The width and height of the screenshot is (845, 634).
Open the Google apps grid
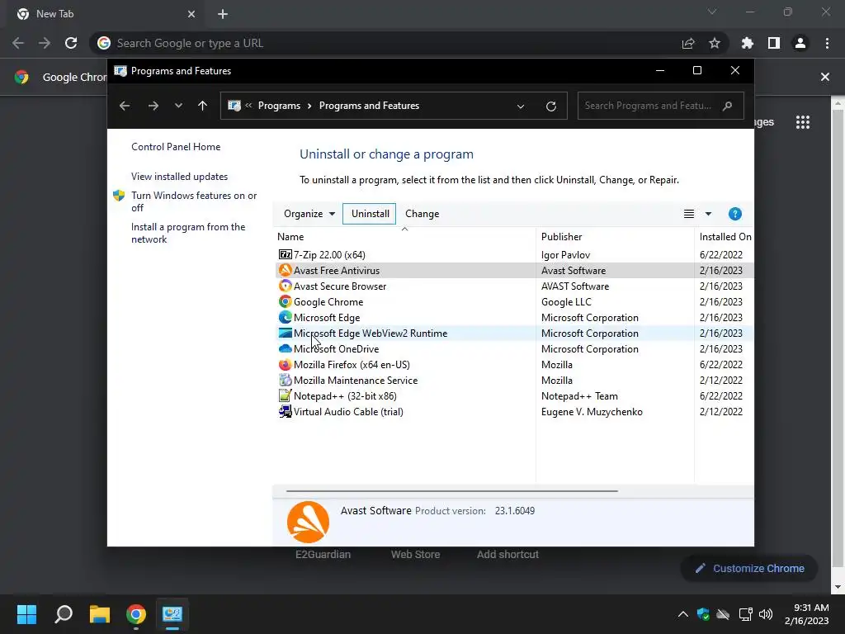[x=803, y=122]
